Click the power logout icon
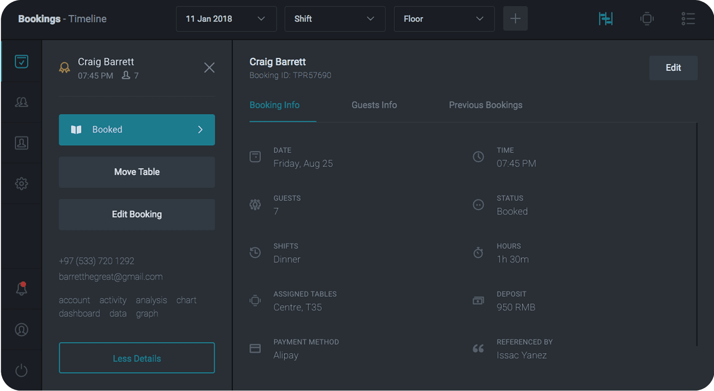 21,370
